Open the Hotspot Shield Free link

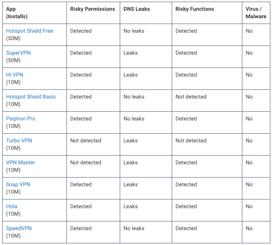[x=30, y=31]
